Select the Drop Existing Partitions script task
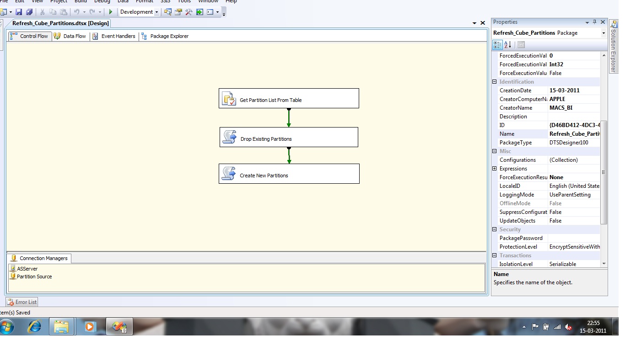625x351 pixels. click(x=289, y=137)
